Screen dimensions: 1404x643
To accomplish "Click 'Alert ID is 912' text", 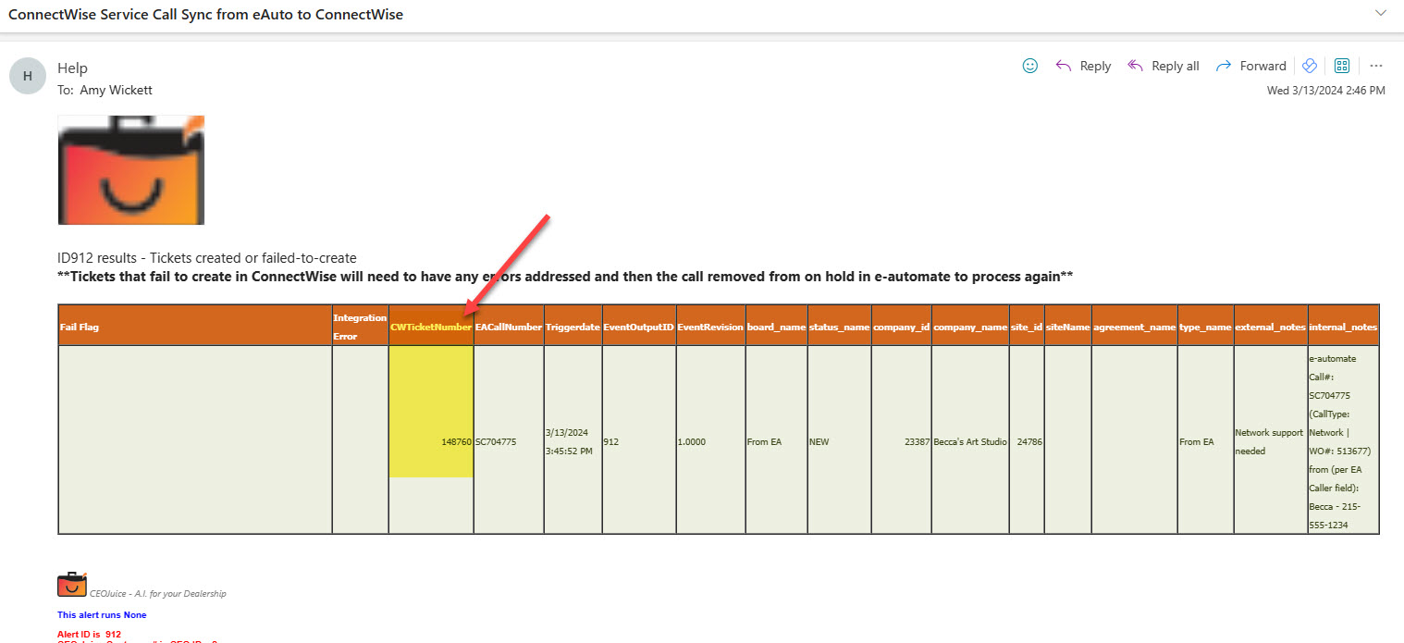I will coord(89,634).
